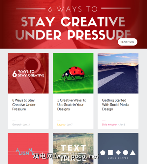Open article 6 Ways to Stay Creative Under Pressure
This screenshot has width=147, height=164.
24,105
